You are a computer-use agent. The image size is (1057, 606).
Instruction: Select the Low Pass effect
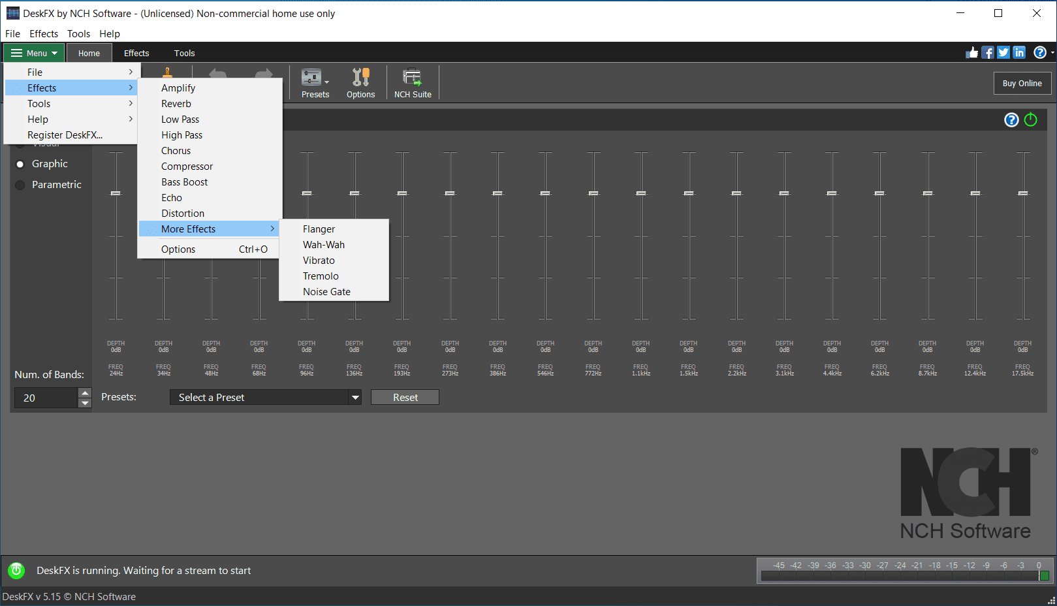coord(210,120)
